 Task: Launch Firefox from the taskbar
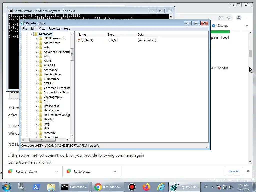[x=146, y=187]
